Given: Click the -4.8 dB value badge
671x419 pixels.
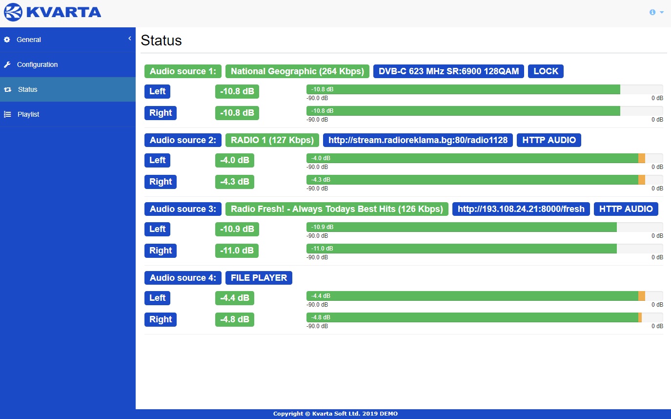Looking at the screenshot, I should [235, 319].
